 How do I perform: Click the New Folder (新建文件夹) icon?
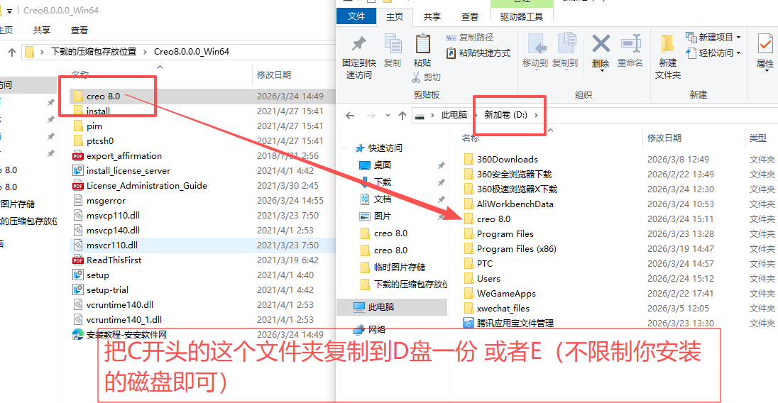(x=667, y=44)
